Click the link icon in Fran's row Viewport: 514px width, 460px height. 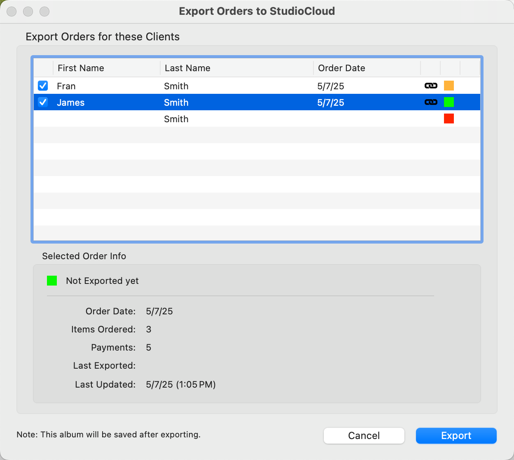pos(431,86)
